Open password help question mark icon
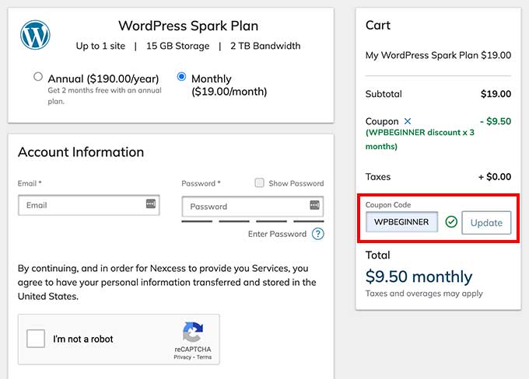 coord(318,234)
